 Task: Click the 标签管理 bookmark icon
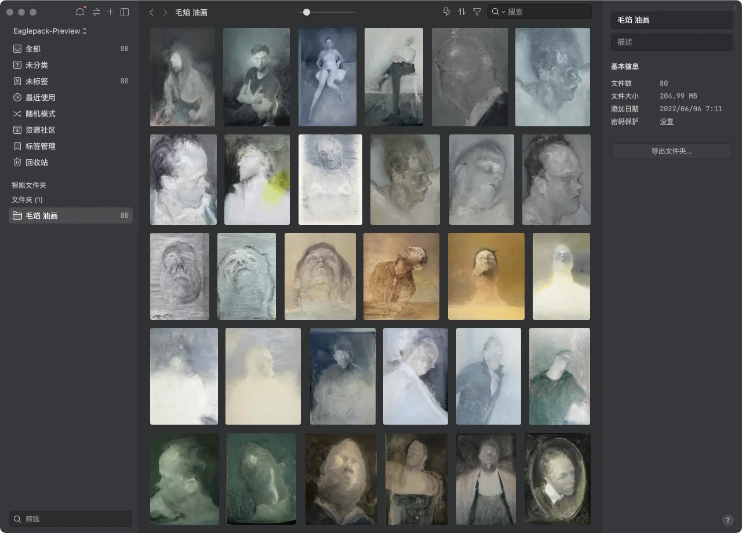17,146
